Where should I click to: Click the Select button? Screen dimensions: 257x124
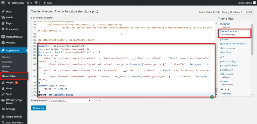click(249, 12)
